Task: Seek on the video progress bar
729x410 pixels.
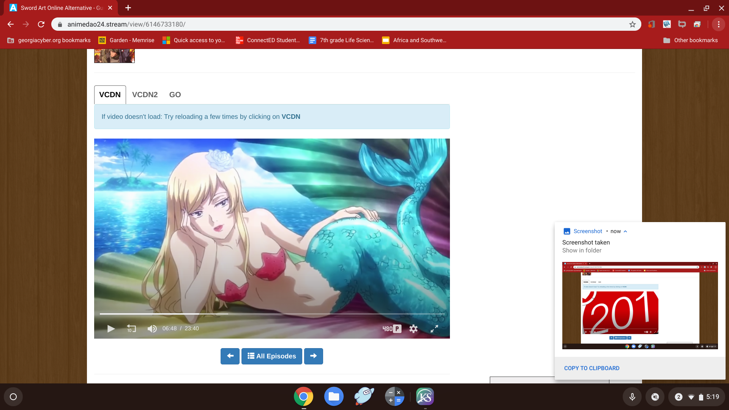Action: click(x=272, y=314)
